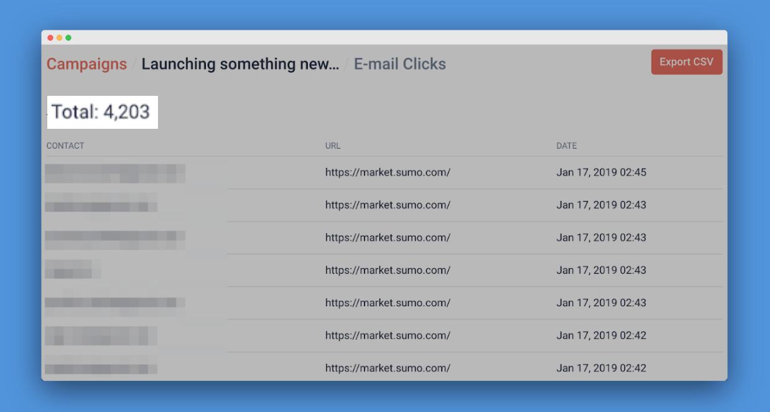Viewport: 770px width, 412px height.
Task: Open the market.sumo.com URL in first row
Action: tap(387, 172)
